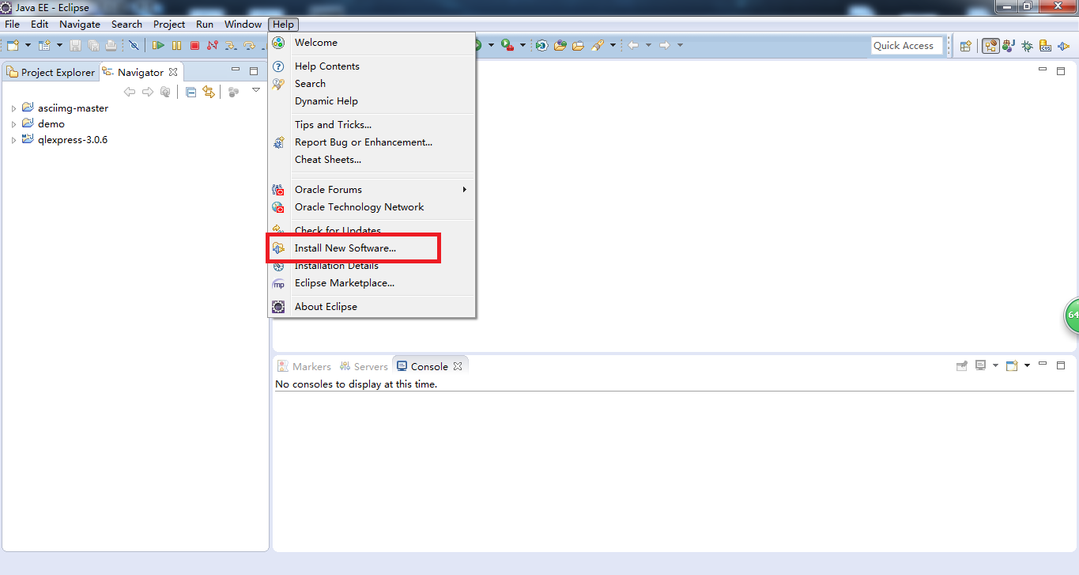Click the green Resume debug icon
The image size is (1079, 575).
[159, 46]
